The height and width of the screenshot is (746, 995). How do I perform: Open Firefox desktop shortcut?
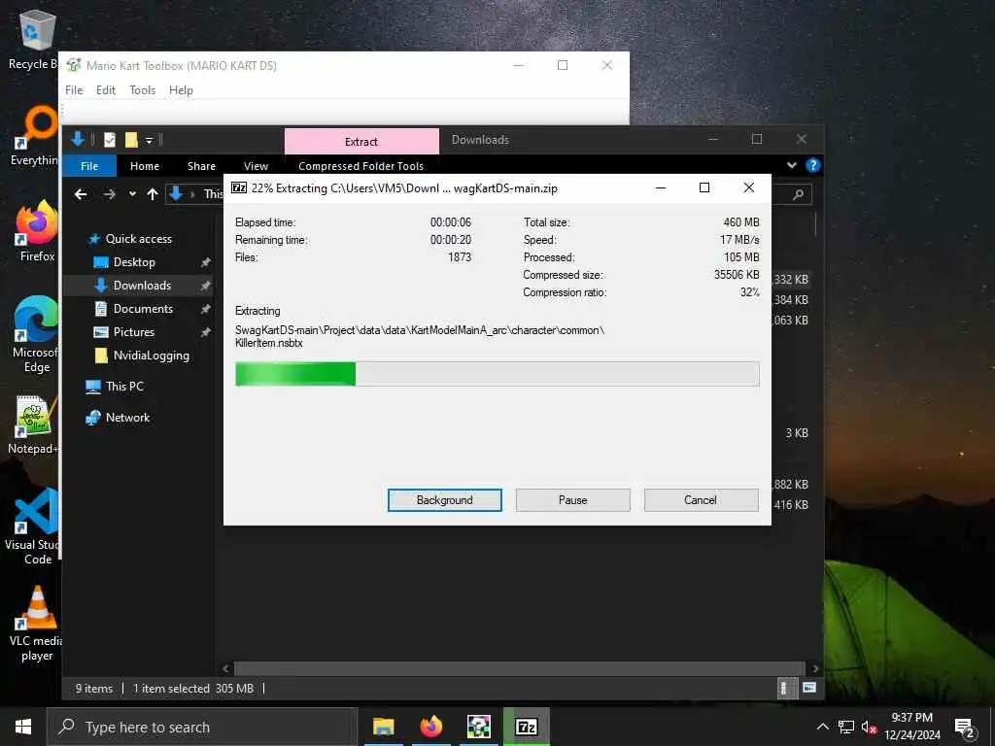[37, 231]
